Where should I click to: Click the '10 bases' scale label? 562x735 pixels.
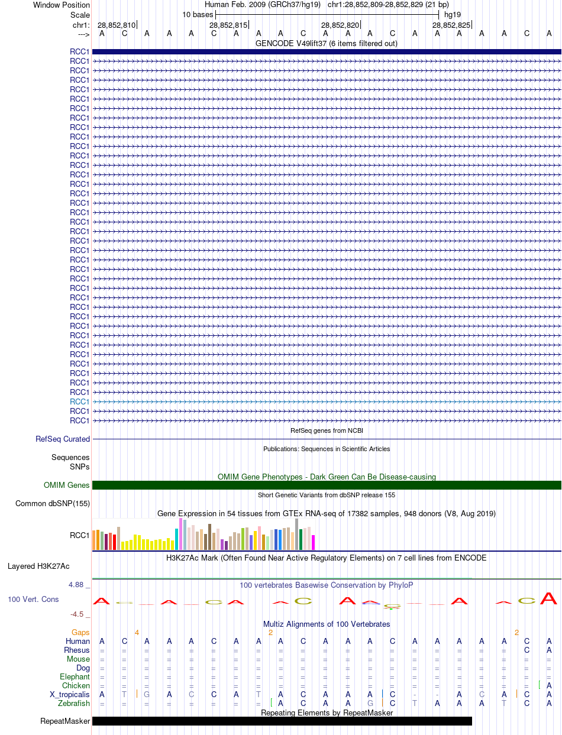point(198,14)
